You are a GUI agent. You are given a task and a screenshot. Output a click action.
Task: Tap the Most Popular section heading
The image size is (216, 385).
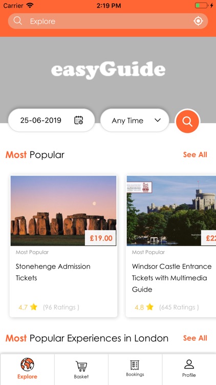(x=35, y=155)
